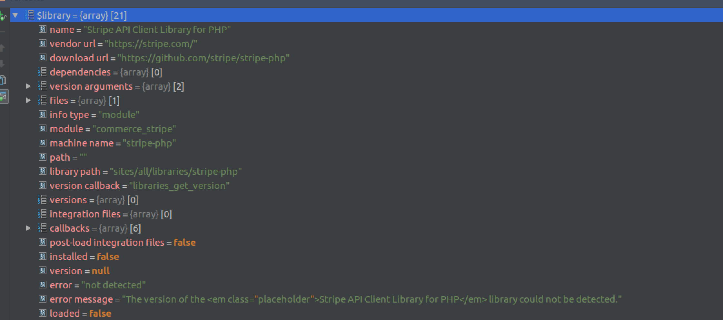Select the version = null variable row
Screen dimensions: 723x320
79,270
